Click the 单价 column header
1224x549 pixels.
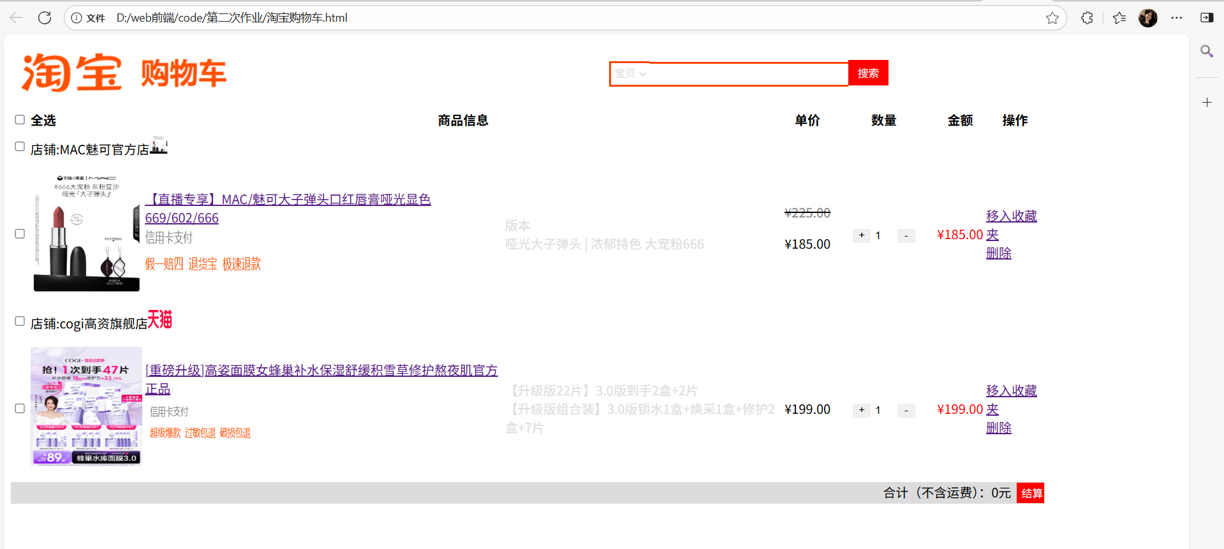[807, 121]
